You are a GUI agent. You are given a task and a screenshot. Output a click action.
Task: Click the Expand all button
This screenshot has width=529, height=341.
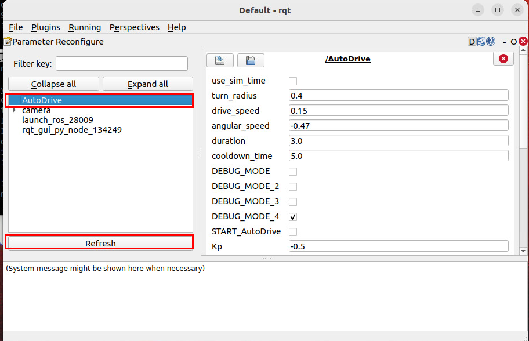148,84
